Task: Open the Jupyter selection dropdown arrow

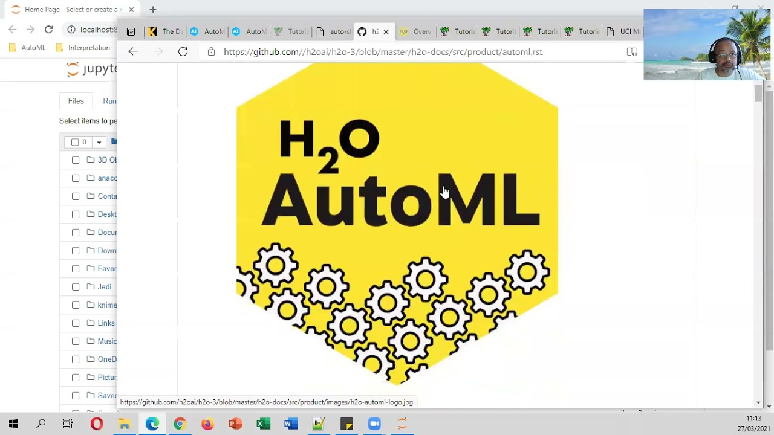Action: (x=99, y=142)
